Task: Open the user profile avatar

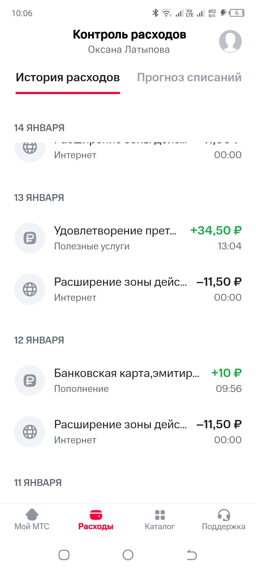Action: tap(230, 41)
